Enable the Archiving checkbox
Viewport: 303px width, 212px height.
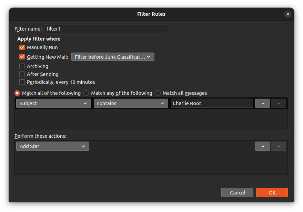tap(22, 66)
